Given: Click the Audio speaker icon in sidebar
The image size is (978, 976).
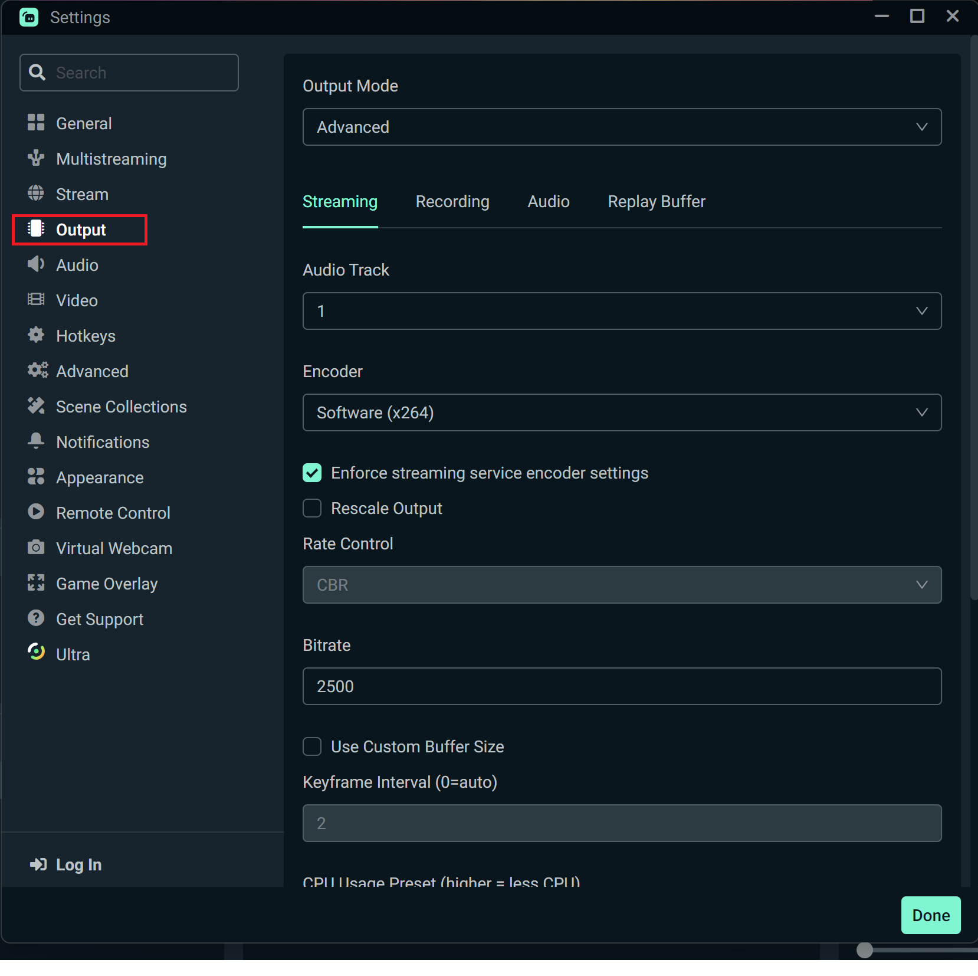Looking at the screenshot, I should tap(36, 264).
